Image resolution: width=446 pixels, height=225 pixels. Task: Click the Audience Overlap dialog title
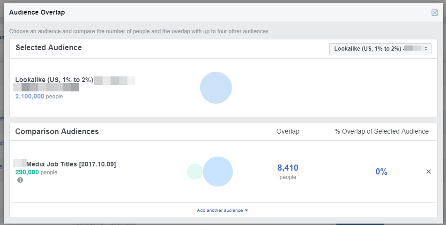(x=37, y=12)
